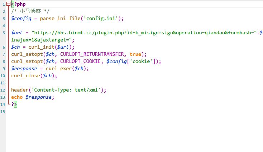263x152 pixels.
Task: Click the echo keyword
Action: (x=17, y=97)
